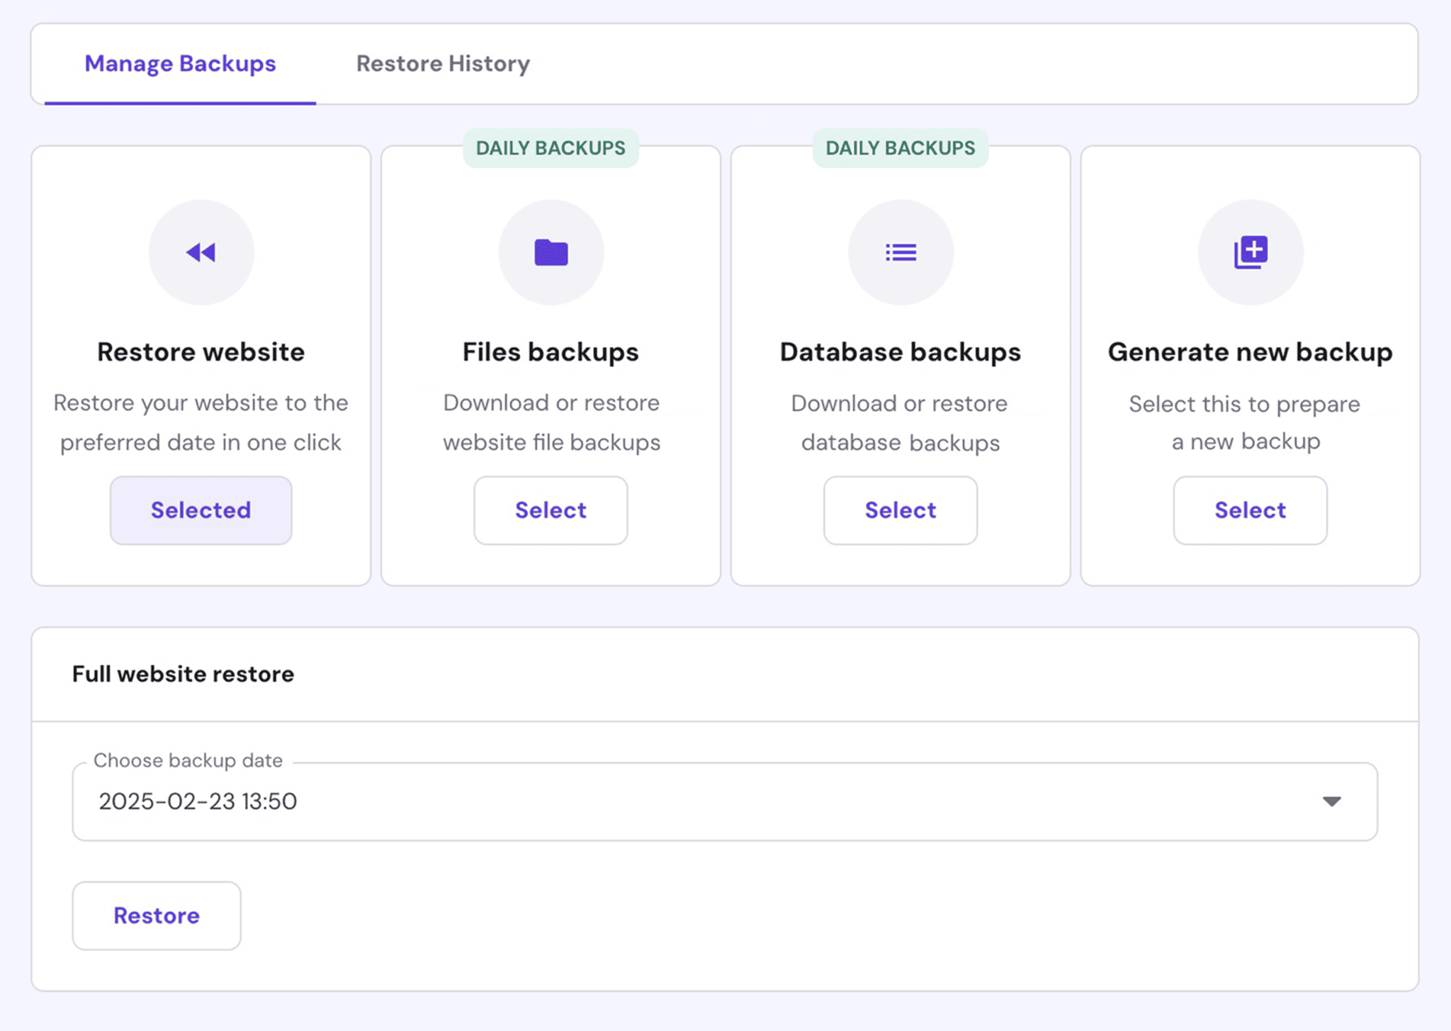The height and width of the screenshot is (1031, 1451).
Task: Click the folder Files backups icon
Action: [551, 252]
